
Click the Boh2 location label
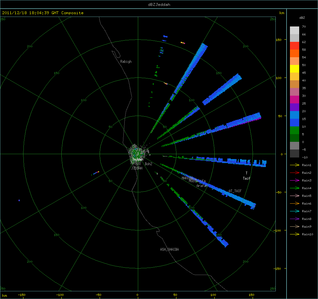(x=148, y=164)
